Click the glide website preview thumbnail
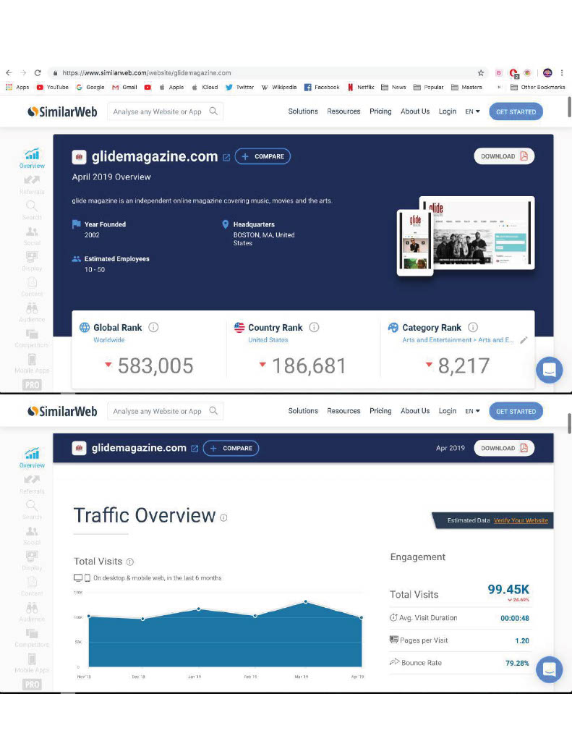Viewport: 572px width, 741px height. pyautogui.click(x=466, y=236)
